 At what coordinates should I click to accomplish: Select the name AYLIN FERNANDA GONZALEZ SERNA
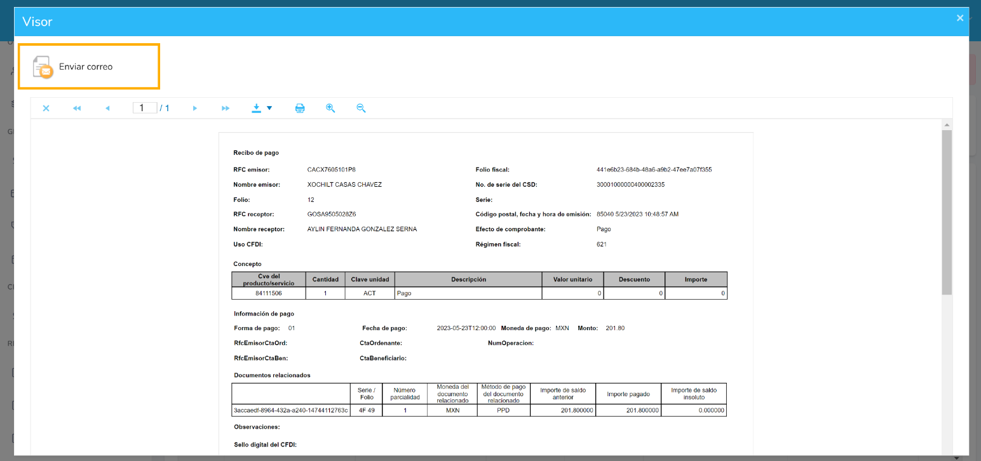(362, 229)
